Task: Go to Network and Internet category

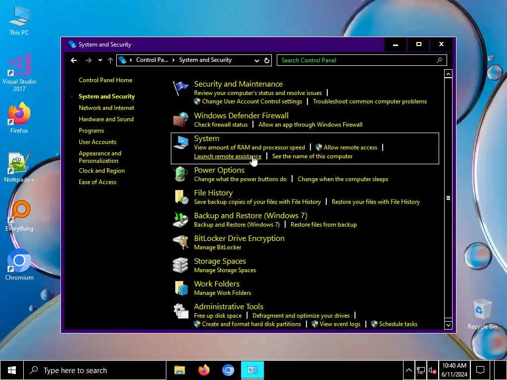Action: click(106, 107)
